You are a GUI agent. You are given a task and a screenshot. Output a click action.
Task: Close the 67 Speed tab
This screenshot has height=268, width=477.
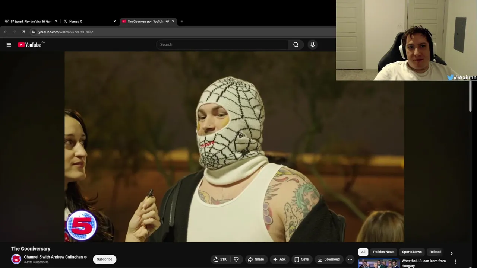pos(56,22)
